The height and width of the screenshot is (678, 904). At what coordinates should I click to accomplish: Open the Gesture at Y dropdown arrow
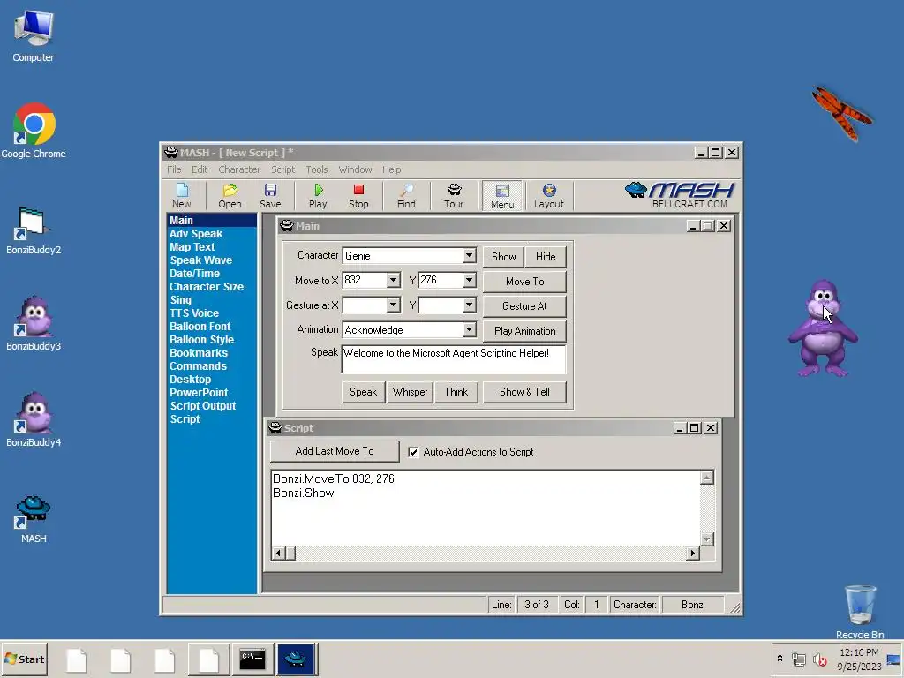point(470,305)
